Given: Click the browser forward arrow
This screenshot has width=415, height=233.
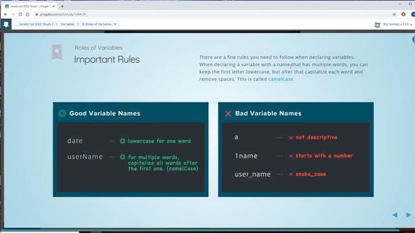Looking at the screenshot, I should click(13, 14).
